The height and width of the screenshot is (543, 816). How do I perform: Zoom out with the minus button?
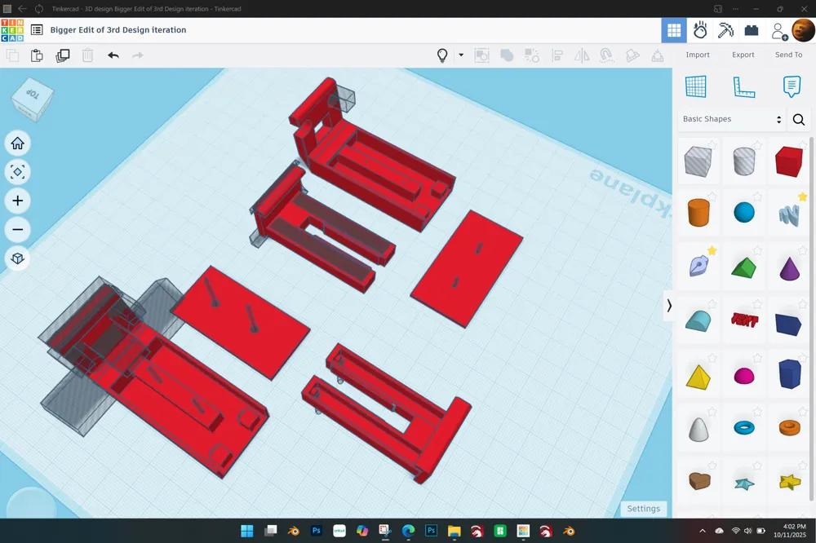coord(18,229)
